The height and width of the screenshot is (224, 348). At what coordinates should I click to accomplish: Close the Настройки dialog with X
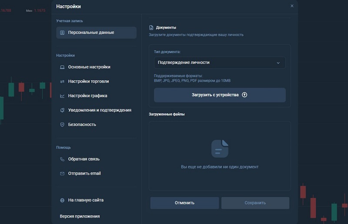[292, 6]
